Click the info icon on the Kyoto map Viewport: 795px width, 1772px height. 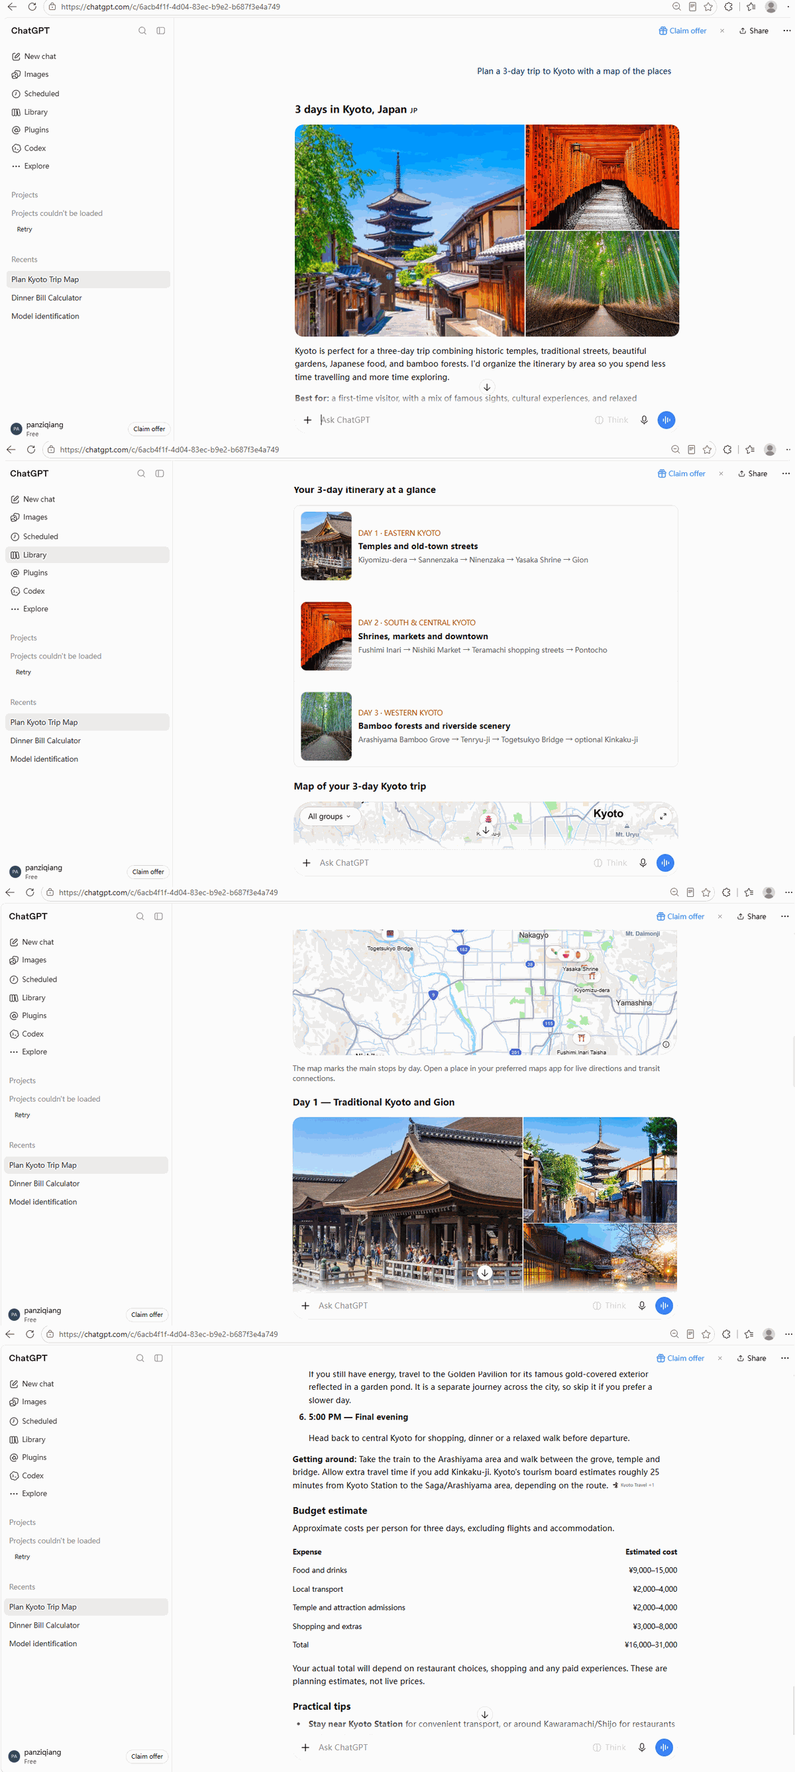pos(666,1044)
